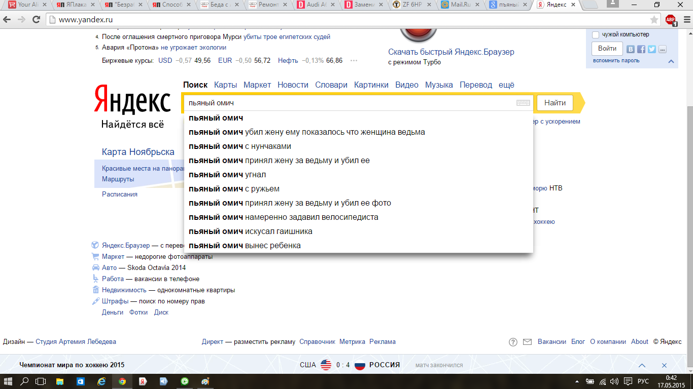
Task: Open Task View on the taskbar
Action: pos(41,381)
